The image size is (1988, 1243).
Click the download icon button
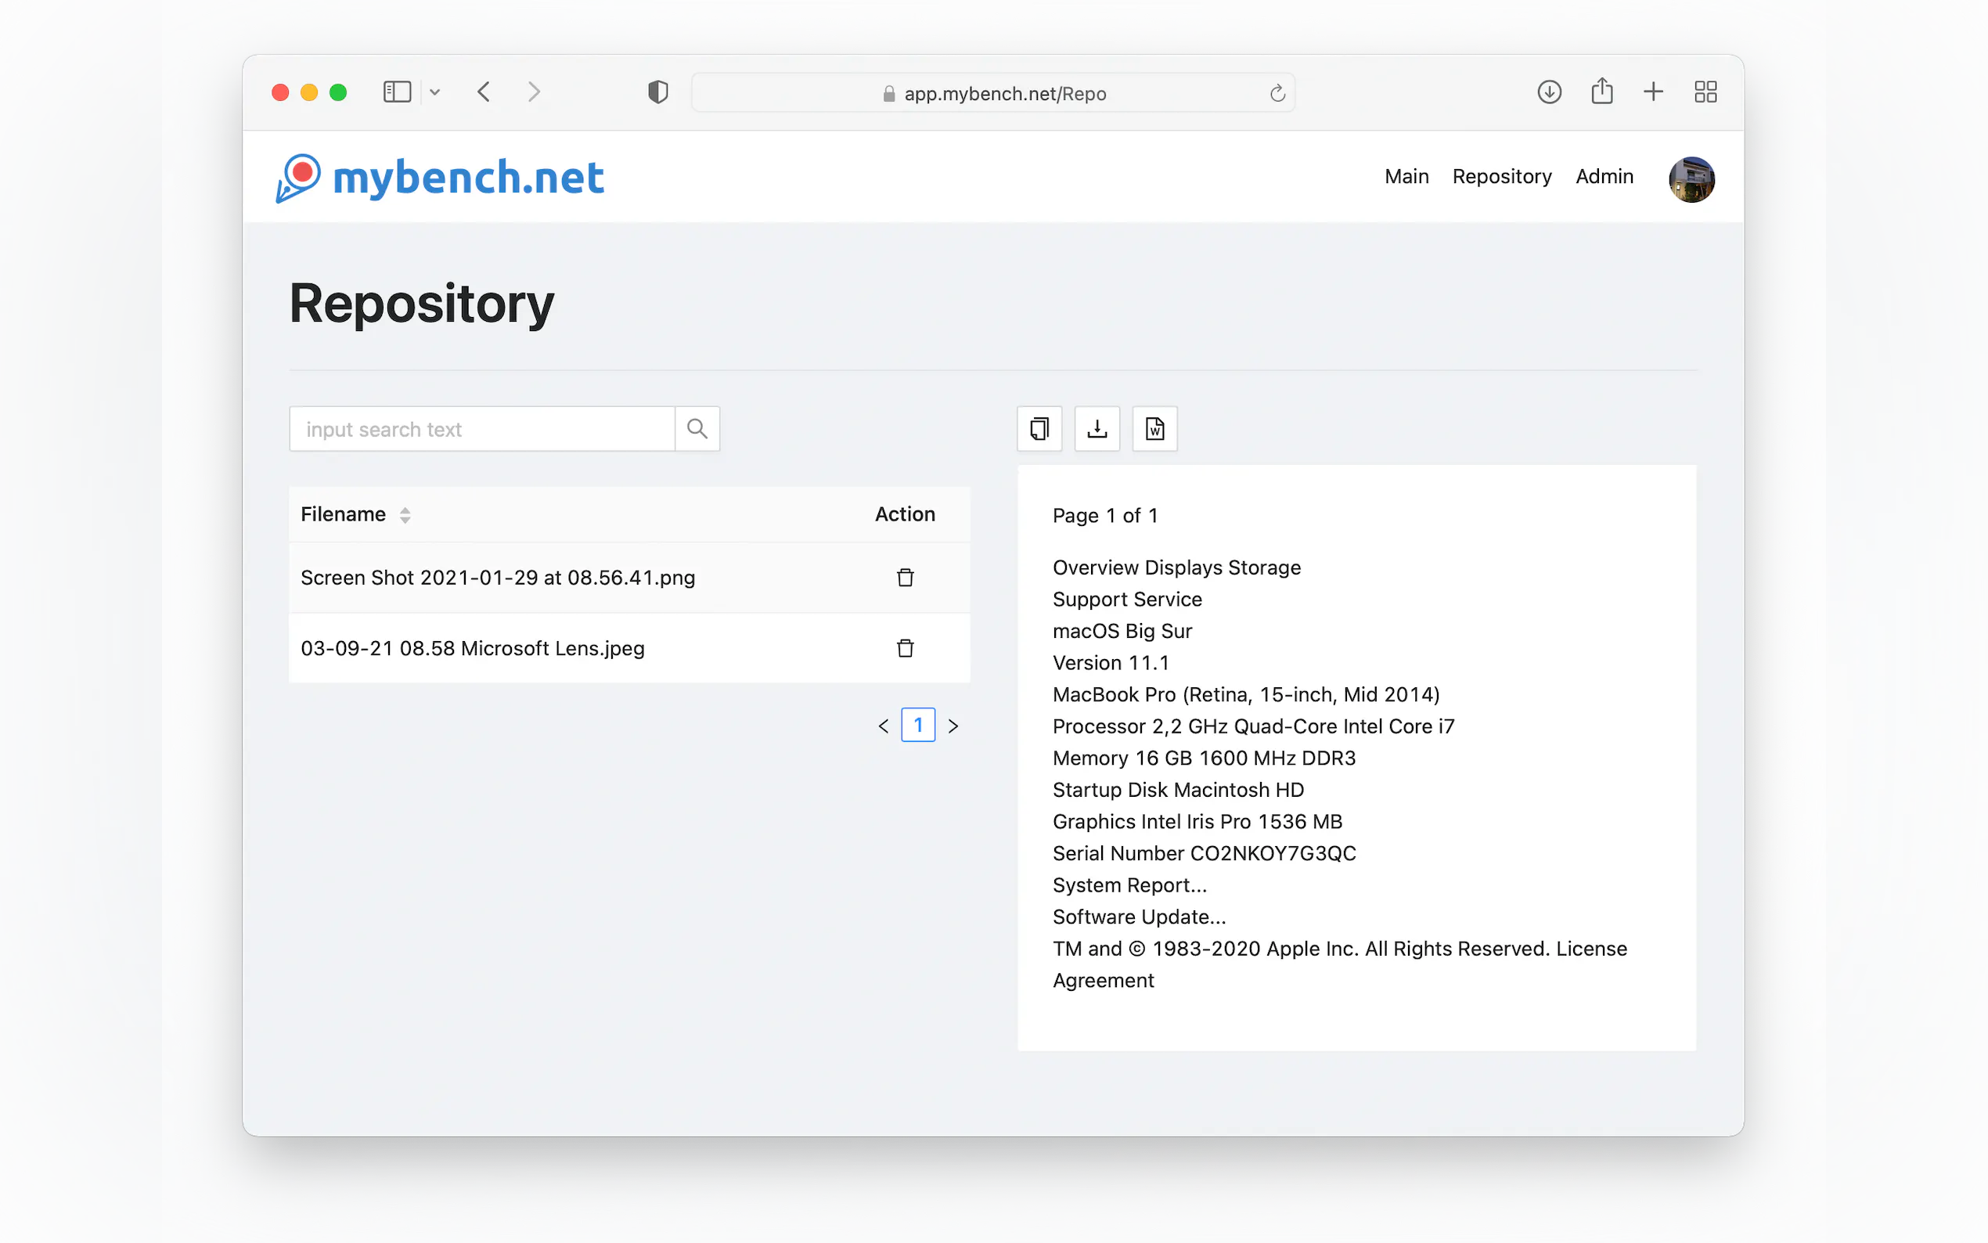(1097, 428)
